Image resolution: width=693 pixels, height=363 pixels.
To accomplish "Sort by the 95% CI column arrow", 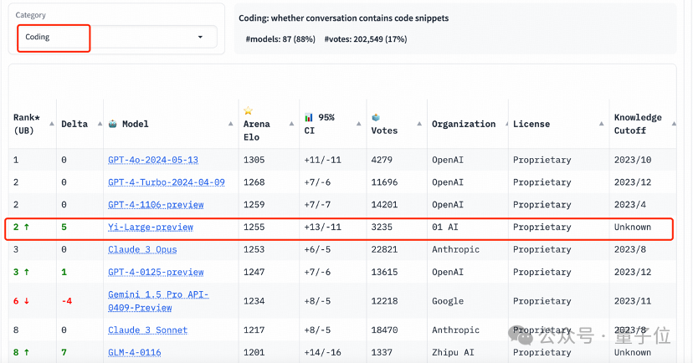I will click(x=359, y=124).
